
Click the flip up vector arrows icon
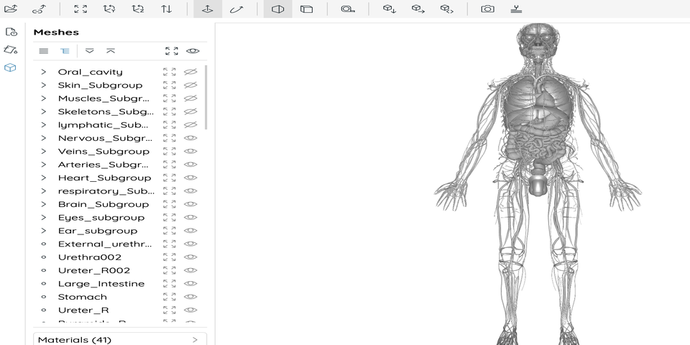coord(166,9)
